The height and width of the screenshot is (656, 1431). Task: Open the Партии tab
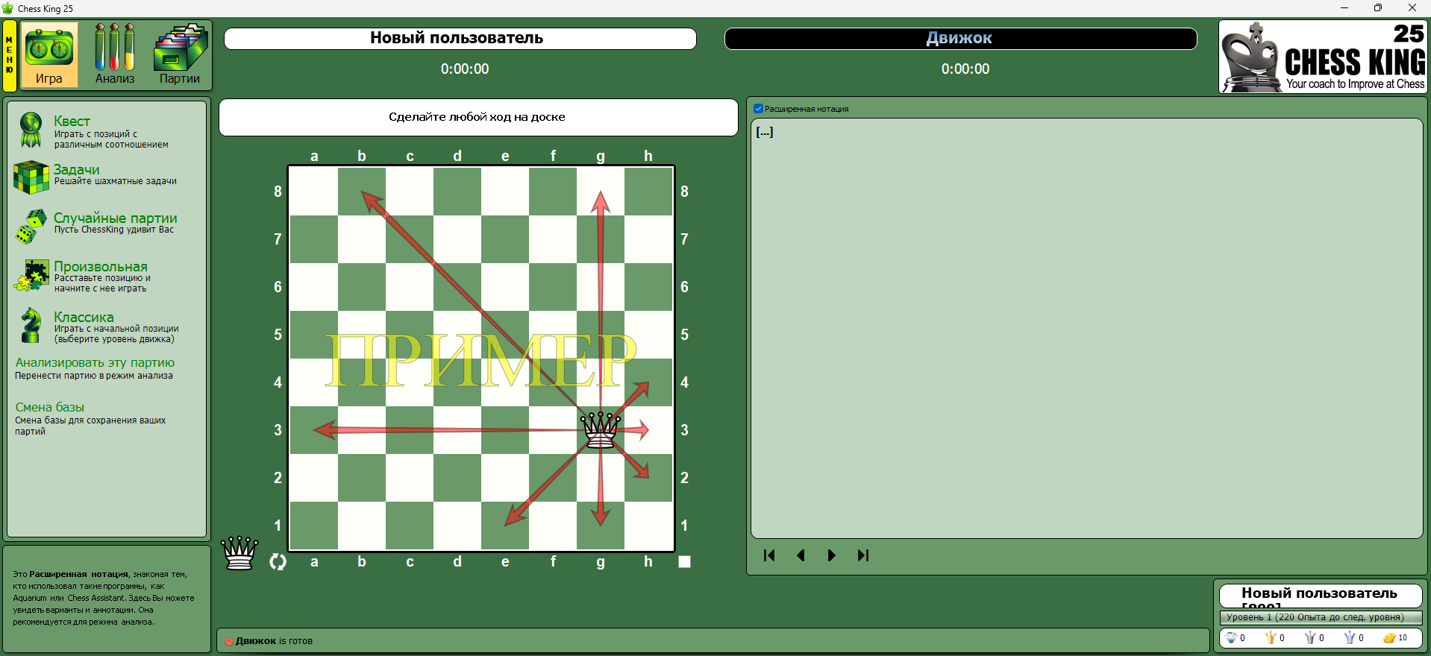tap(180, 56)
